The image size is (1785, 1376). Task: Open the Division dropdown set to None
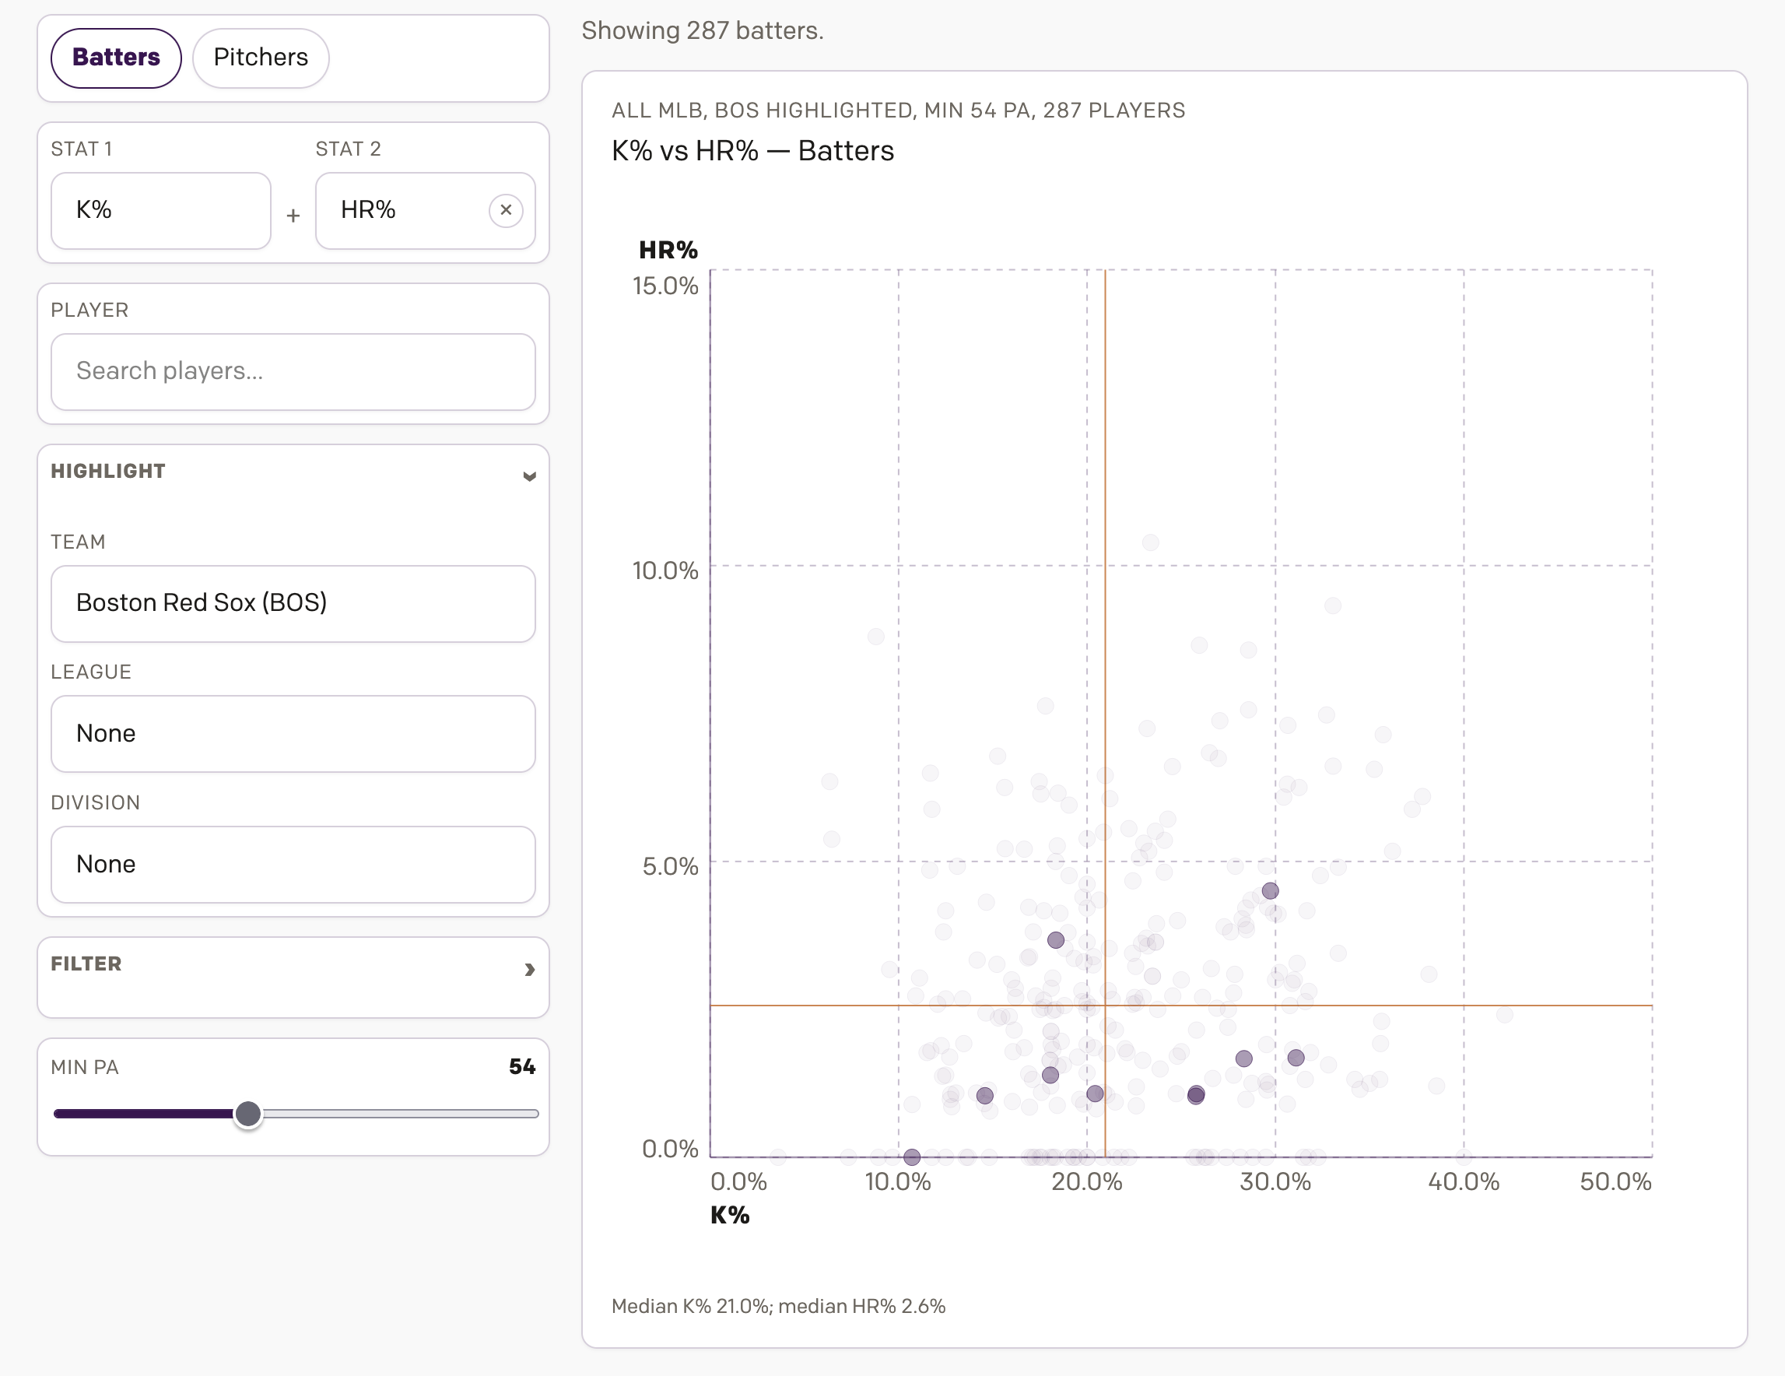[x=293, y=864]
